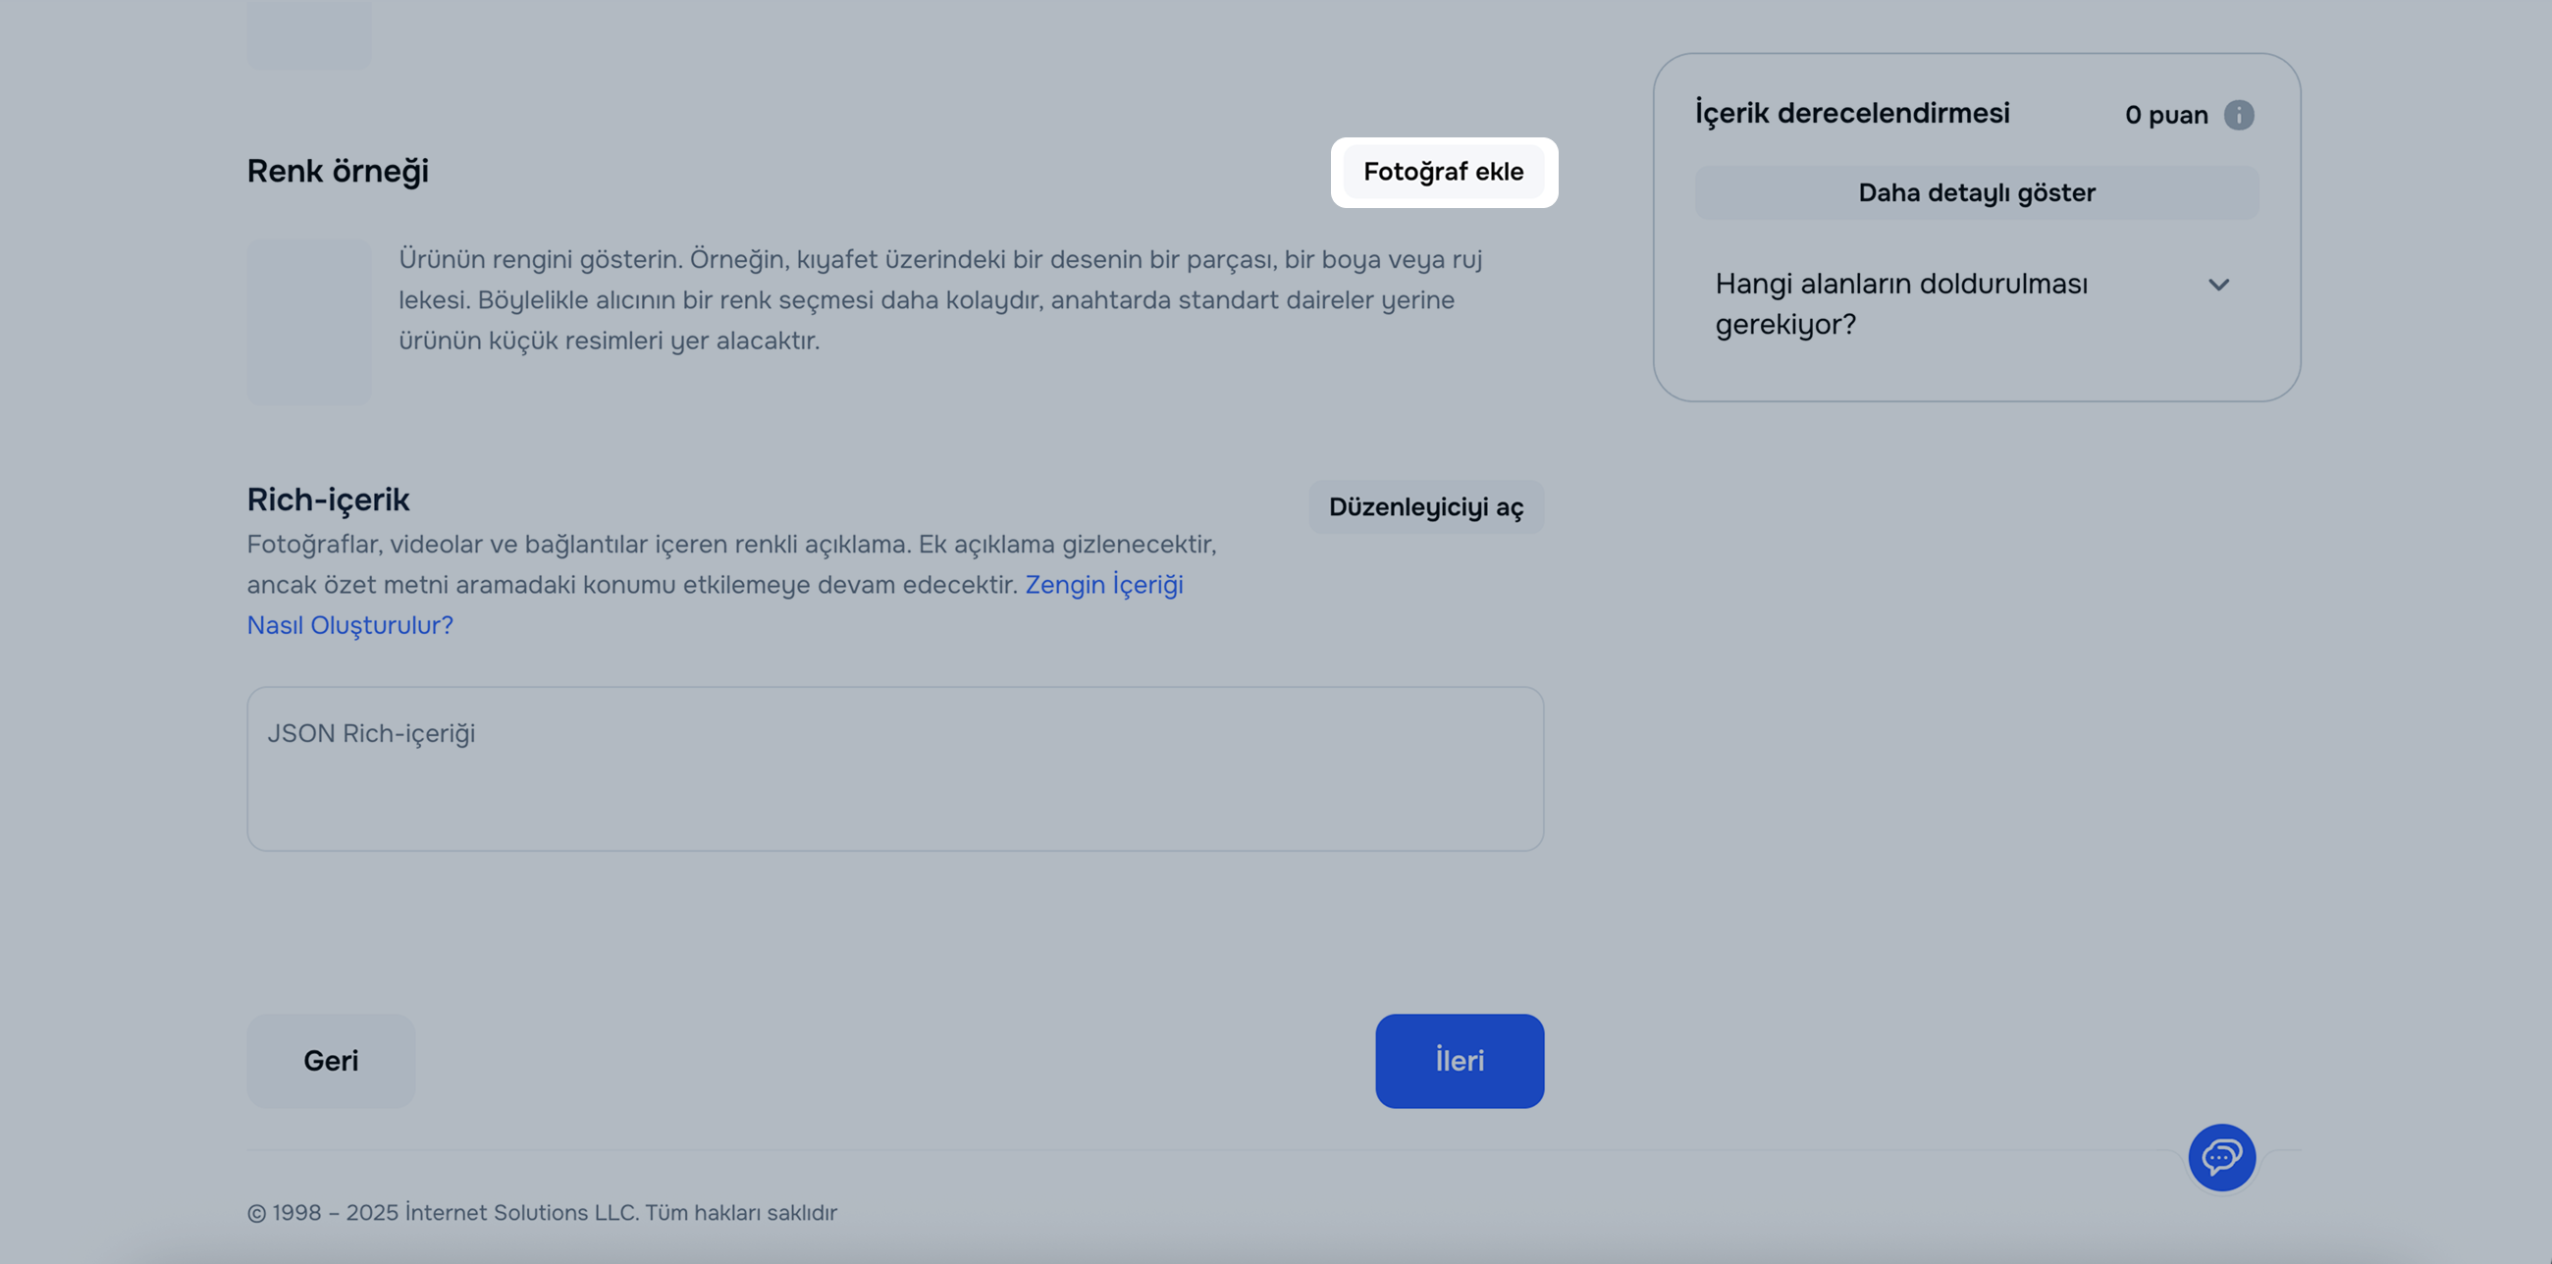
Task: Click the info icon beside 0 puan
Action: click(x=2238, y=115)
